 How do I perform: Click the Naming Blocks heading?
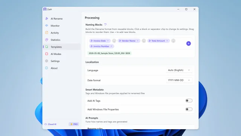pyautogui.click(x=94, y=25)
